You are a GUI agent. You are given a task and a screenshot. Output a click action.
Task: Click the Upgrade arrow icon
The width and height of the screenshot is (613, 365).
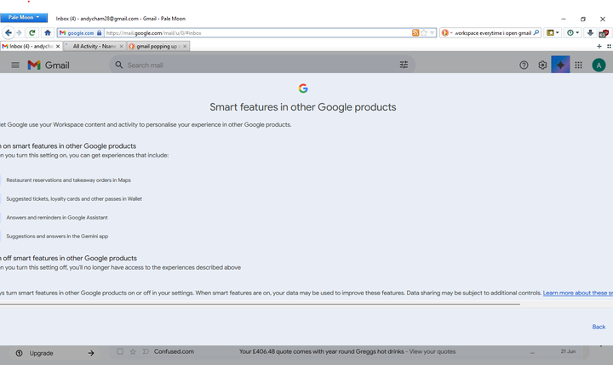(91, 353)
